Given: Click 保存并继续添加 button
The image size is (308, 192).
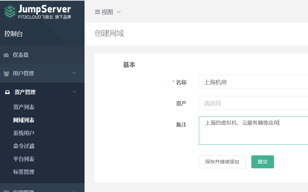Looking at the screenshot, I should pyautogui.click(x=222, y=162).
